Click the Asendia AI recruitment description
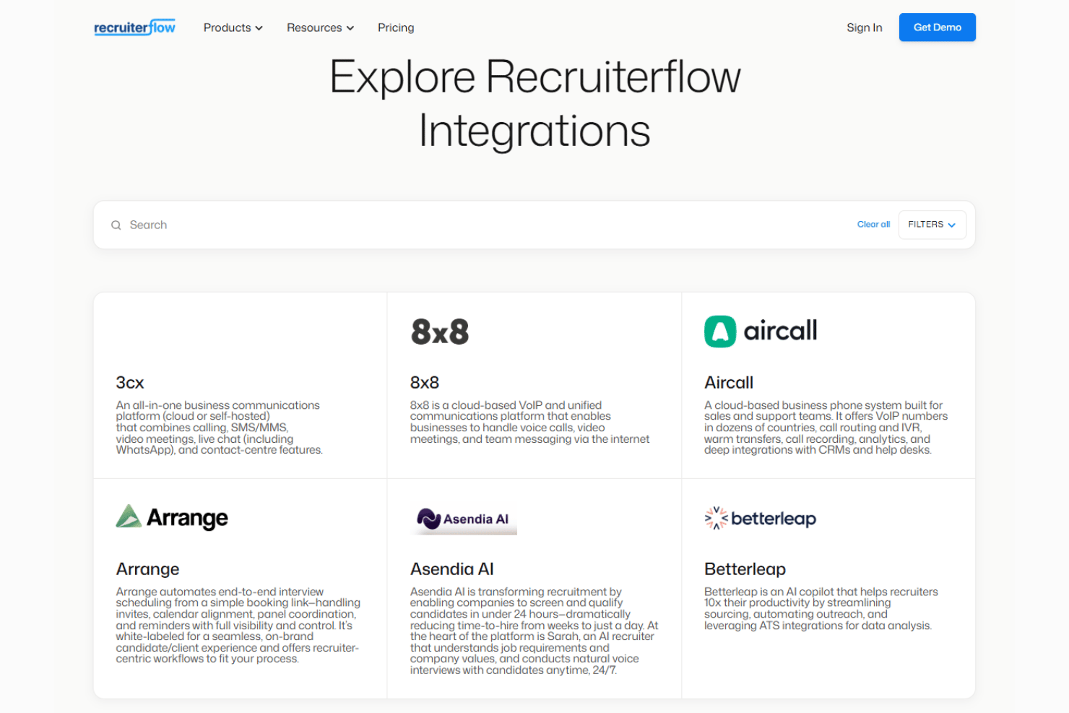 pyautogui.click(x=534, y=631)
